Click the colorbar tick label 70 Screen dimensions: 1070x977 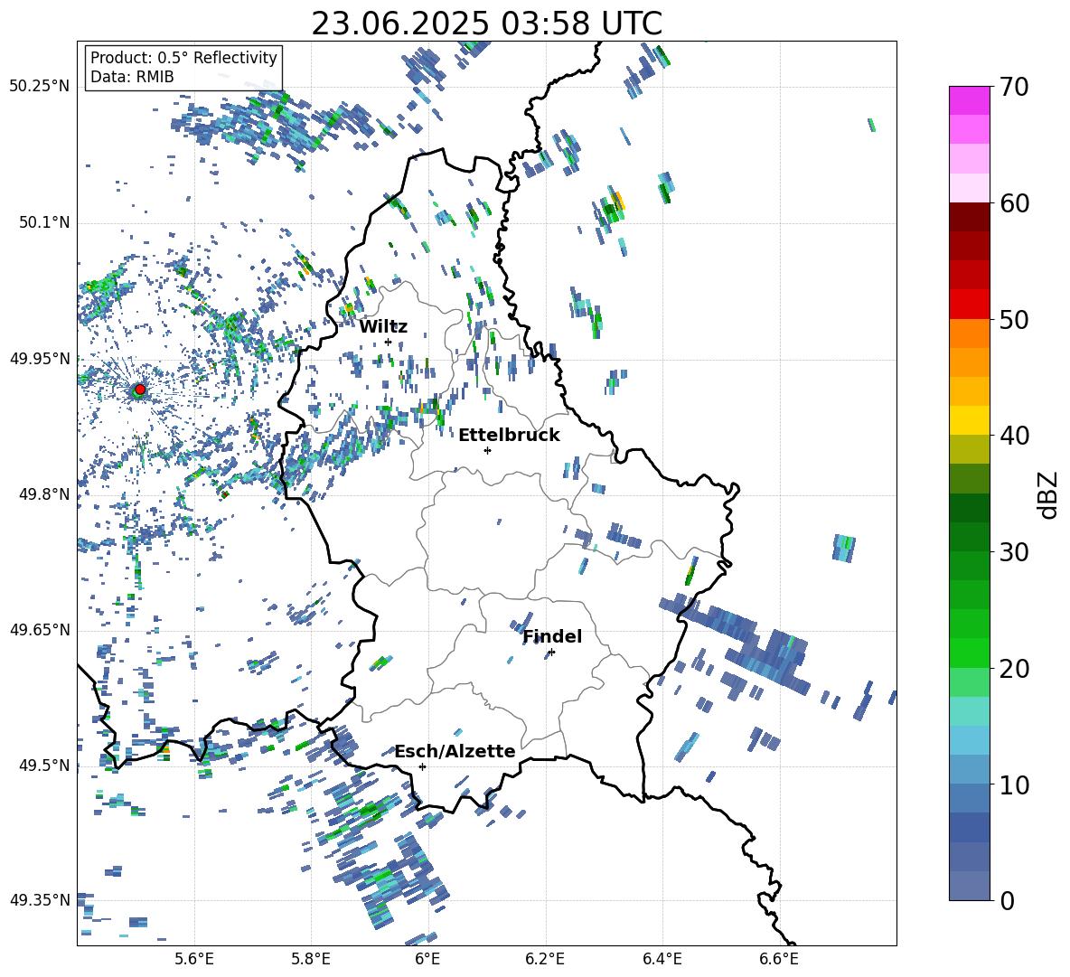point(1014,88)
